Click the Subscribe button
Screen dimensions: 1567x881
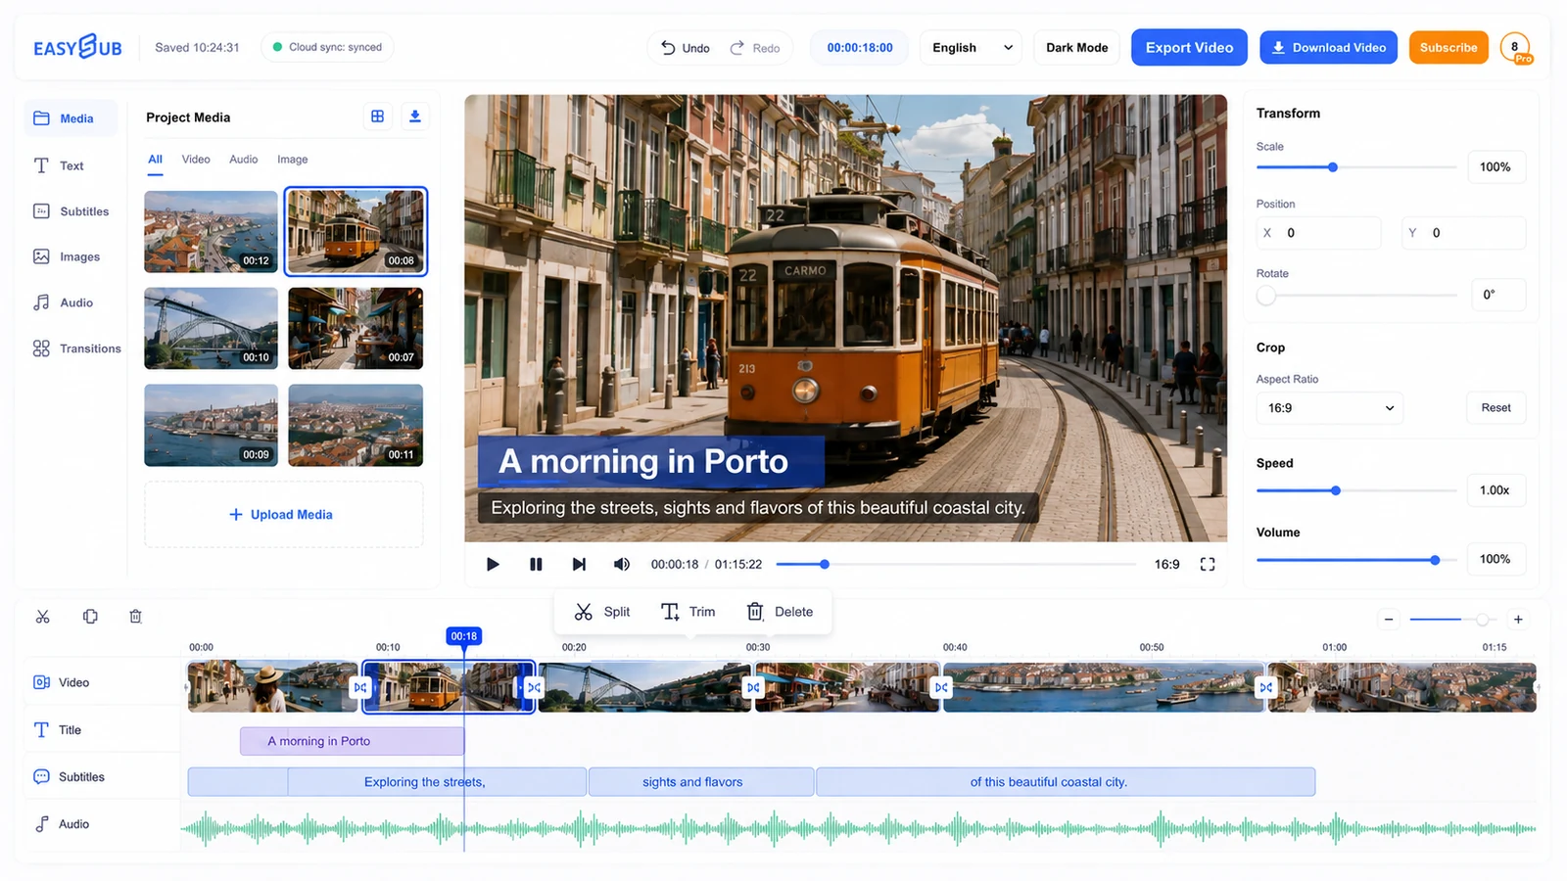coord(1448,47)
